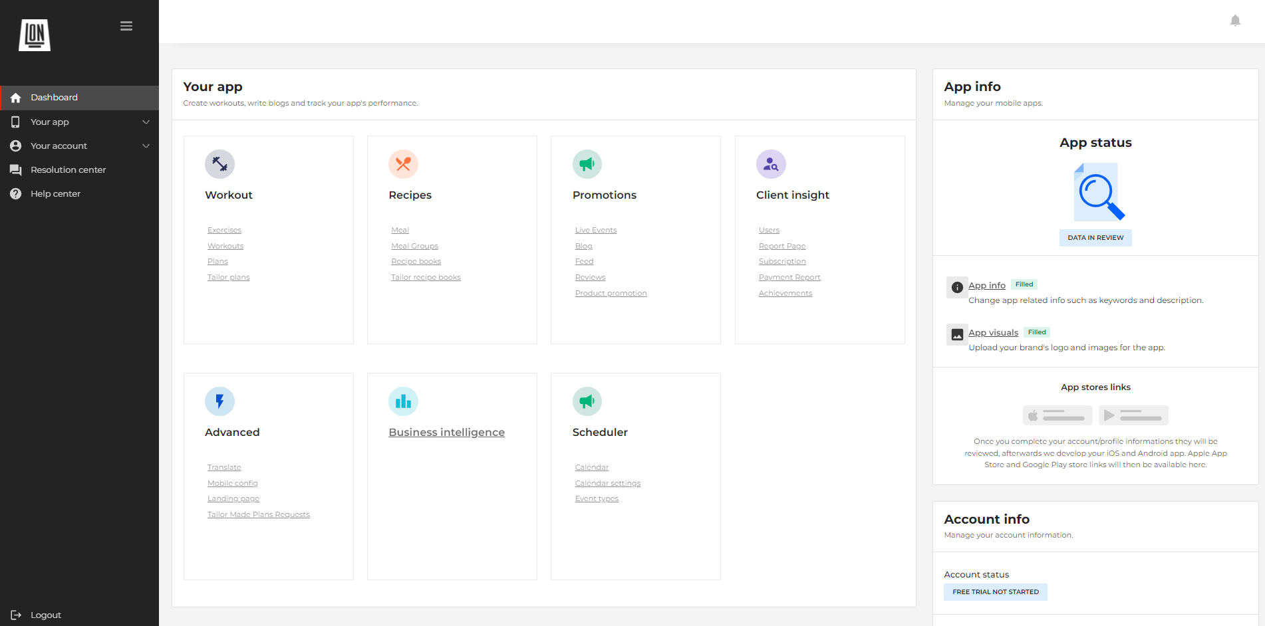The image size is (1265, 626).
Task: Open the Live Events link
Action: [x=595, y=231]
